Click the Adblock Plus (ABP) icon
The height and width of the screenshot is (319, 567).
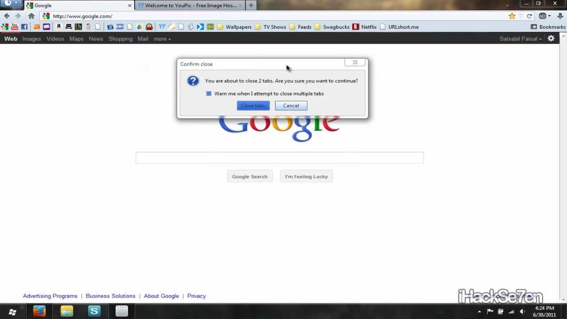(x=543, y=16)
